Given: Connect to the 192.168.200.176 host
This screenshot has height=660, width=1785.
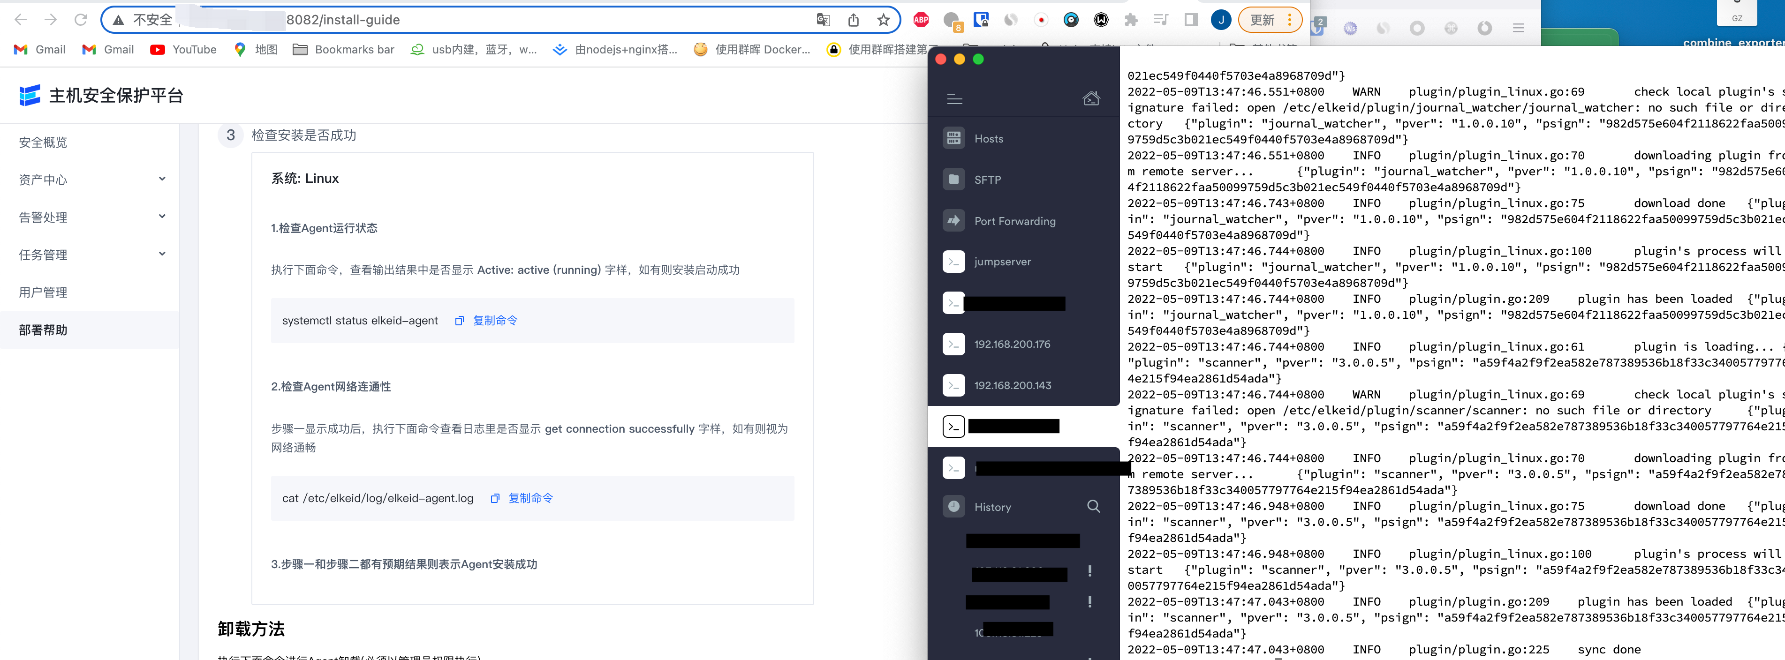Looking at the screenshot, I should tap(1013, 344).
